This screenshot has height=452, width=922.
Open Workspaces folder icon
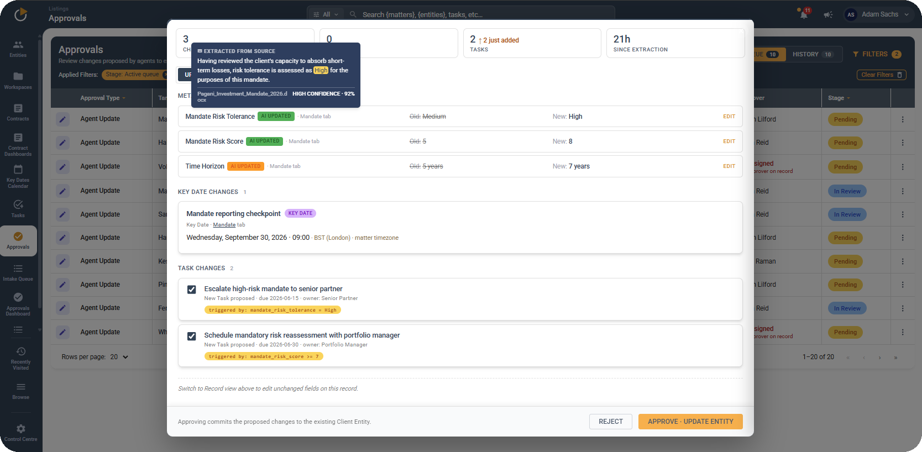[18, 76]
